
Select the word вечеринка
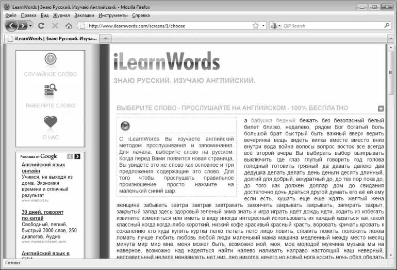click(x=257, y=140)
